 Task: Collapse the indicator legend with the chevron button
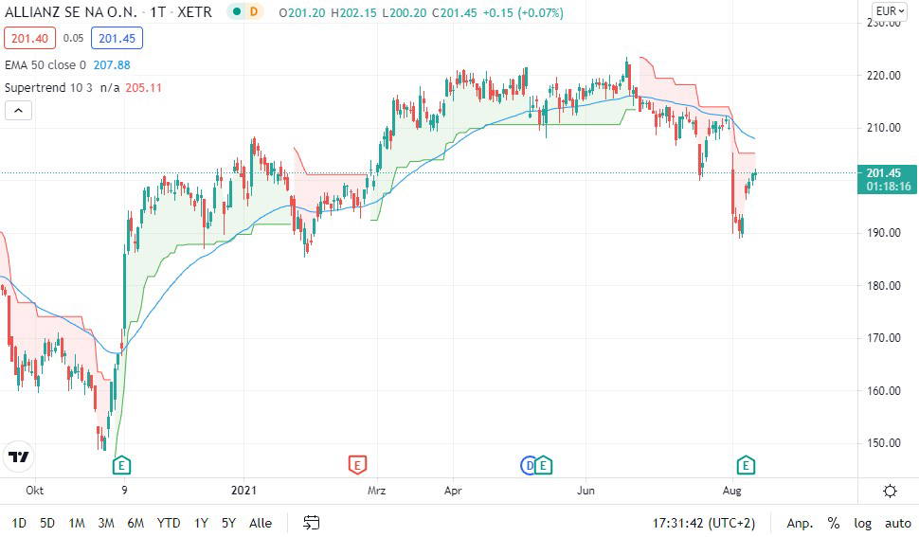[18, 110]
